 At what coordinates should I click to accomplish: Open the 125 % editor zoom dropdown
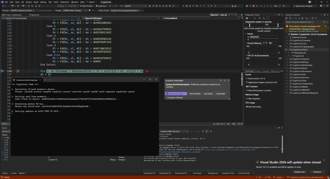(6, 124)
